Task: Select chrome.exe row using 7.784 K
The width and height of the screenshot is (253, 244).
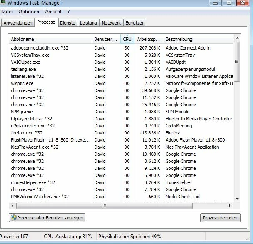Action: pos(121,189)
